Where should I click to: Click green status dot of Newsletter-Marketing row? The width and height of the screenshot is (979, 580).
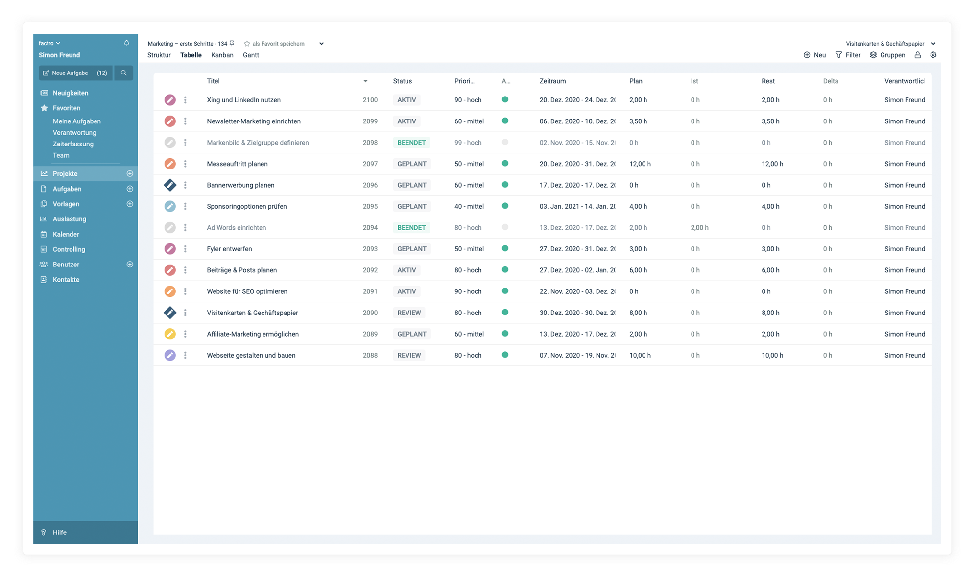click(x=505, y=121)
